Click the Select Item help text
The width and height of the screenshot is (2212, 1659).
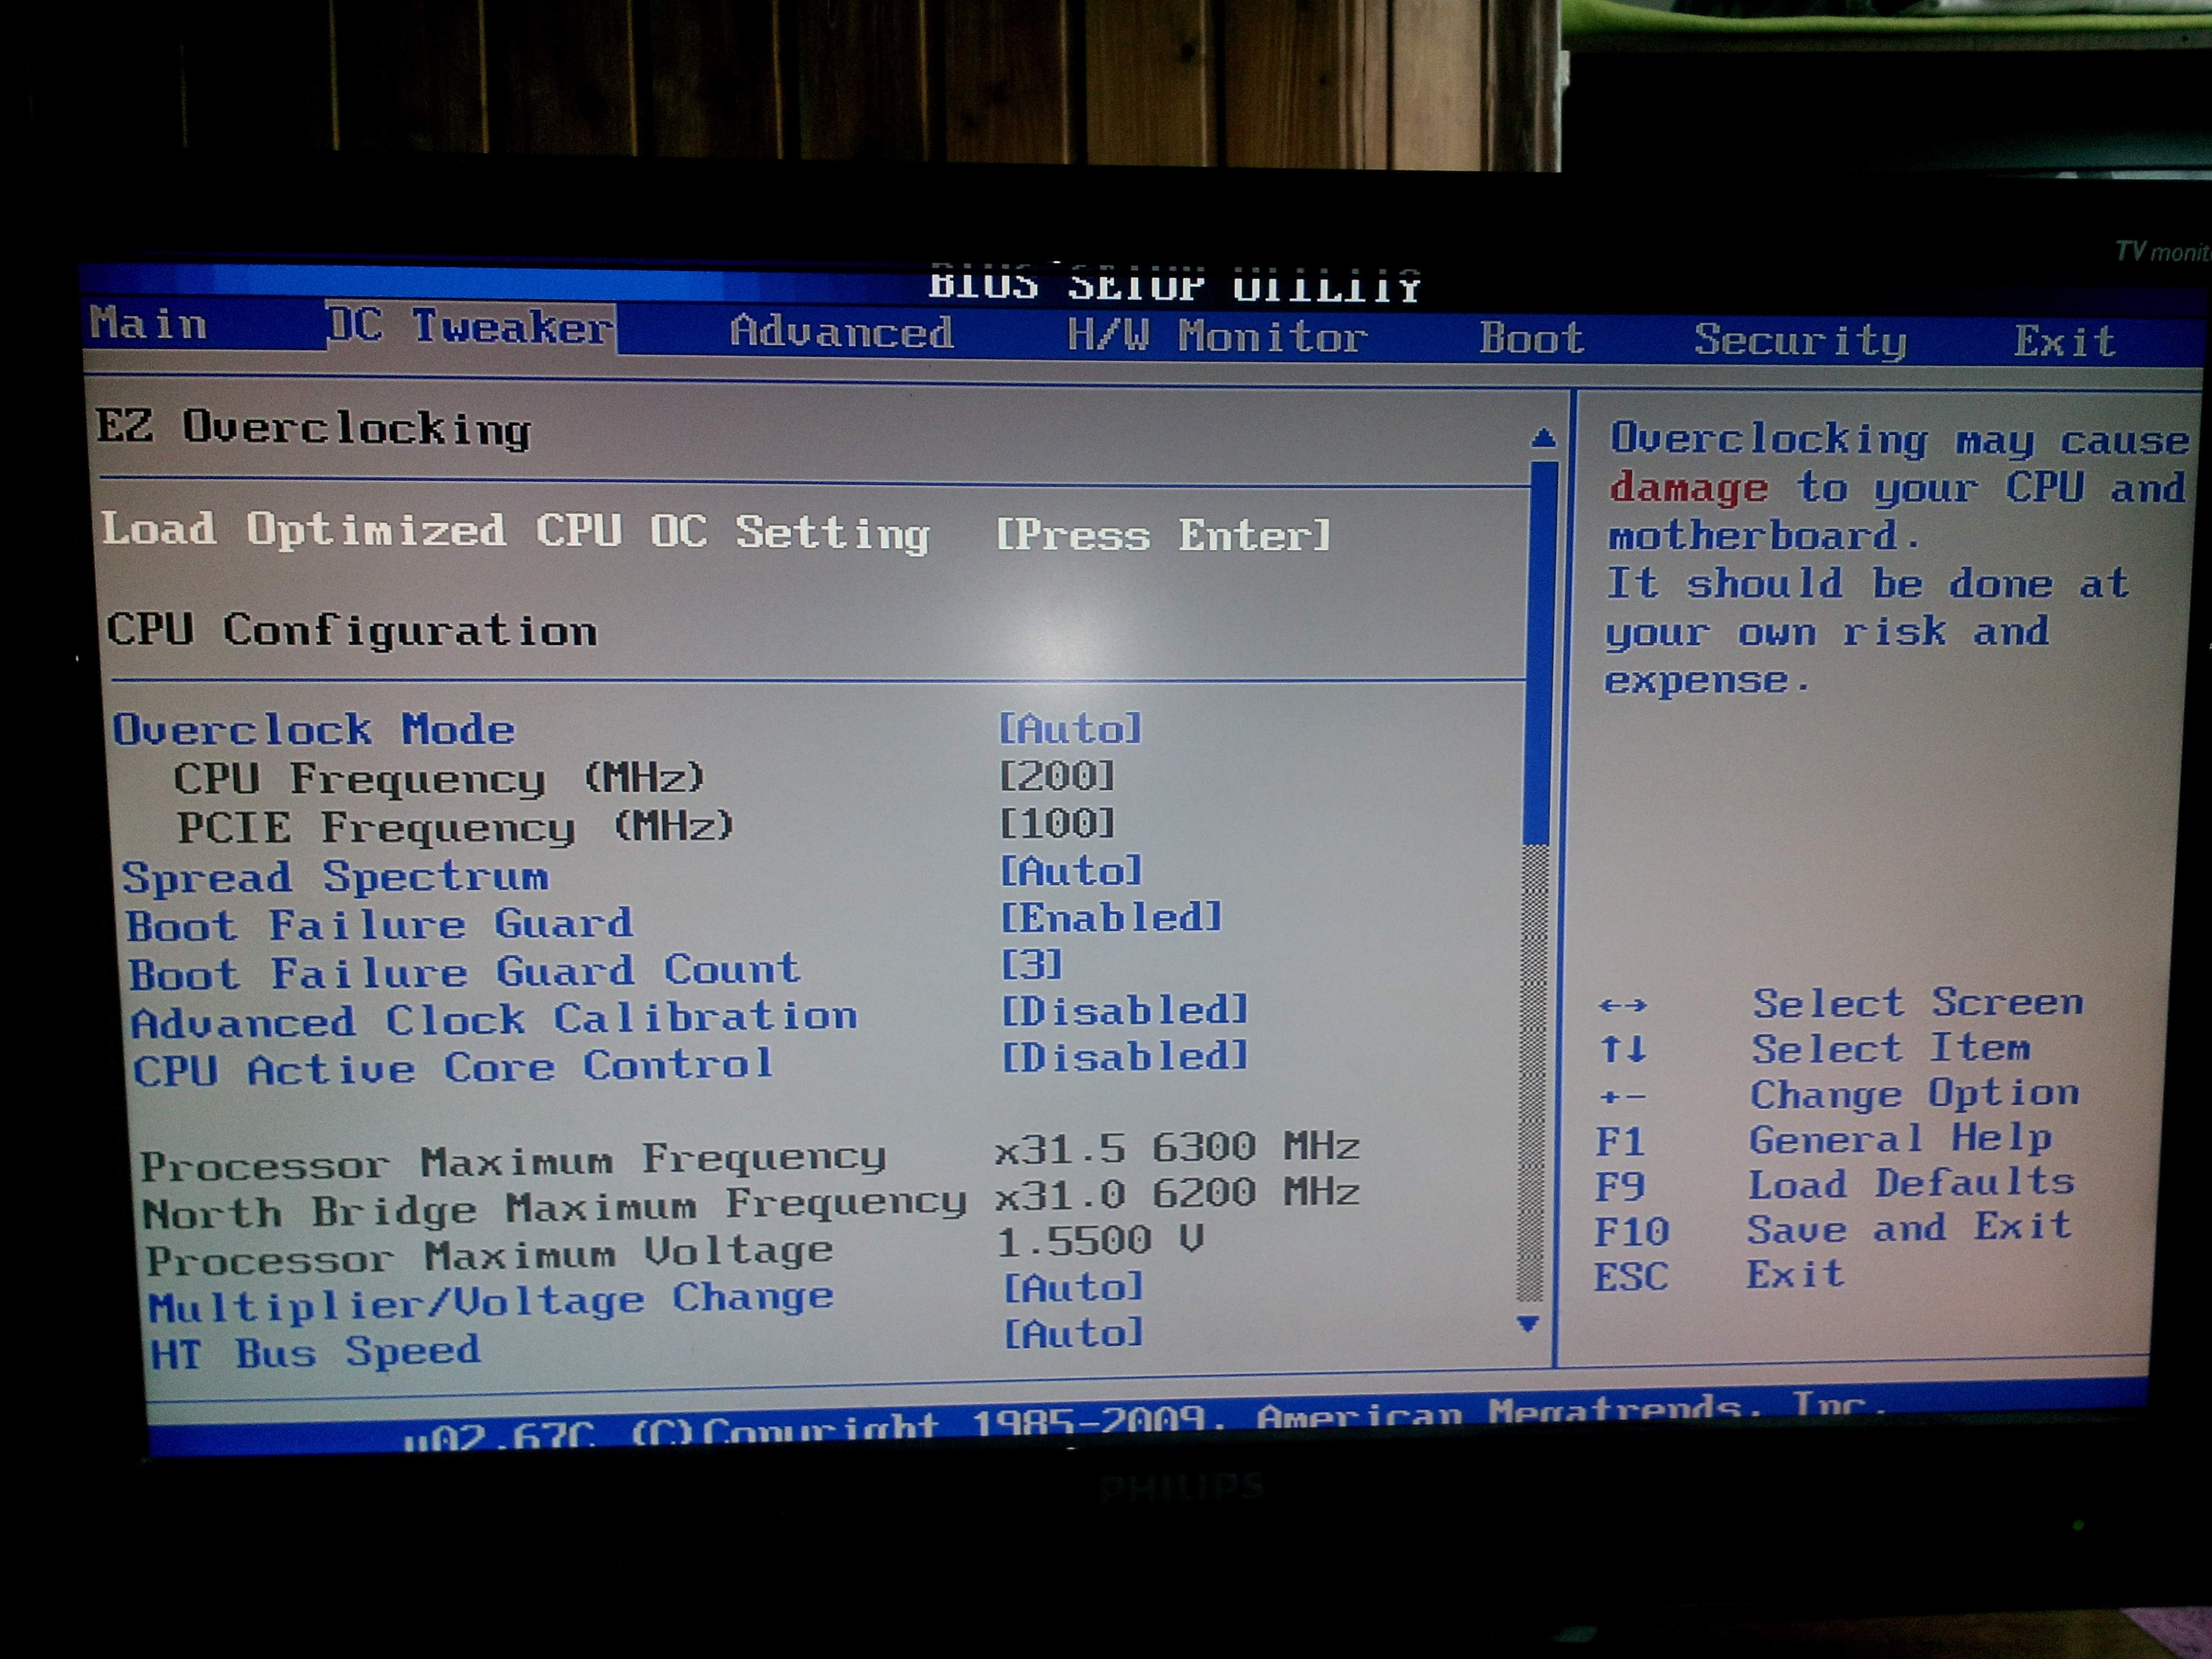click(1890, 1048)
